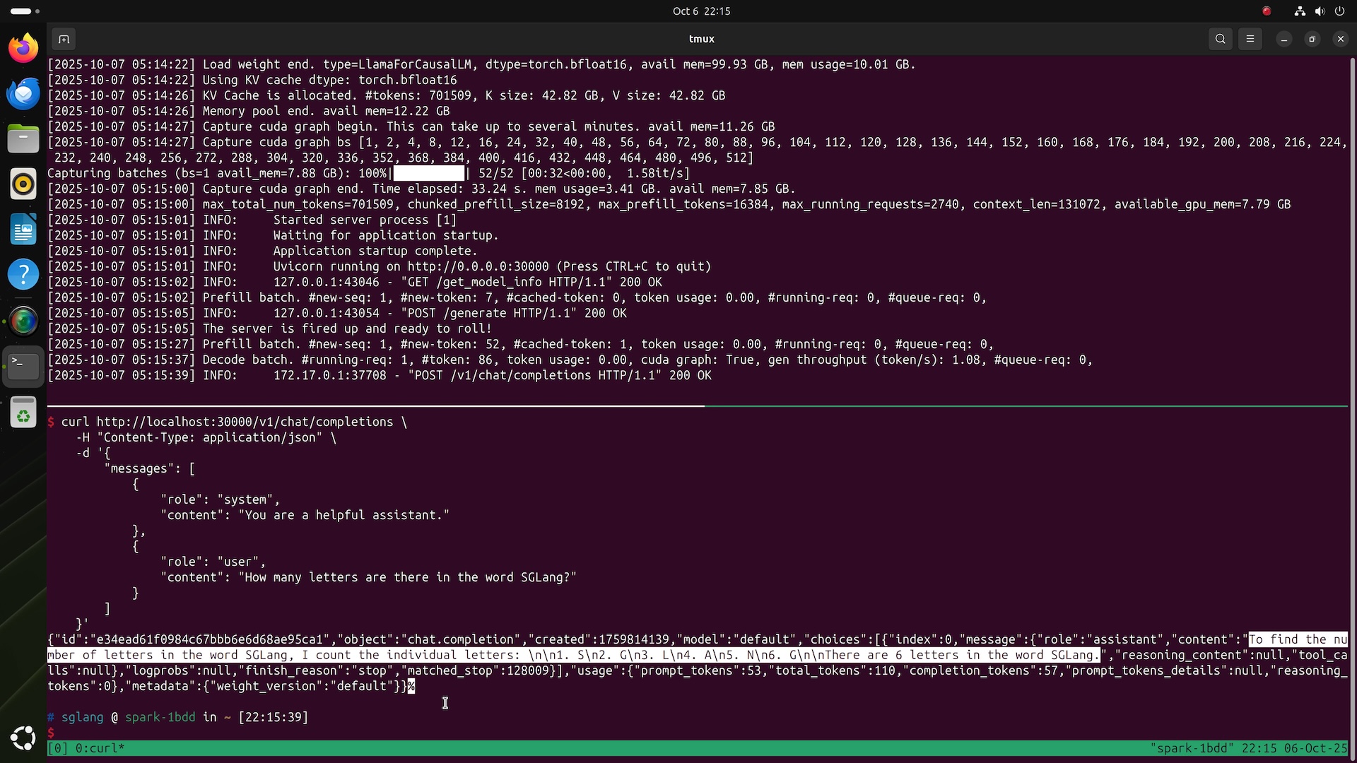Open the Files manager in dock
The image size is (1357, 763).
coord(23,138)
